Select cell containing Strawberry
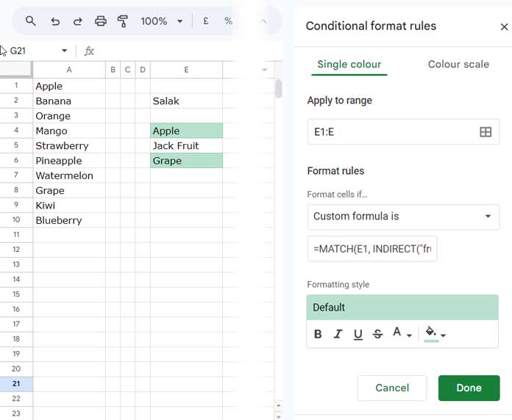Viewport: 512px width, 420px height. click(x=69, y=145)
